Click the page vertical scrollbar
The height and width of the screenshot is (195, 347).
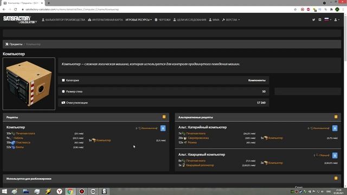[345, 37]
